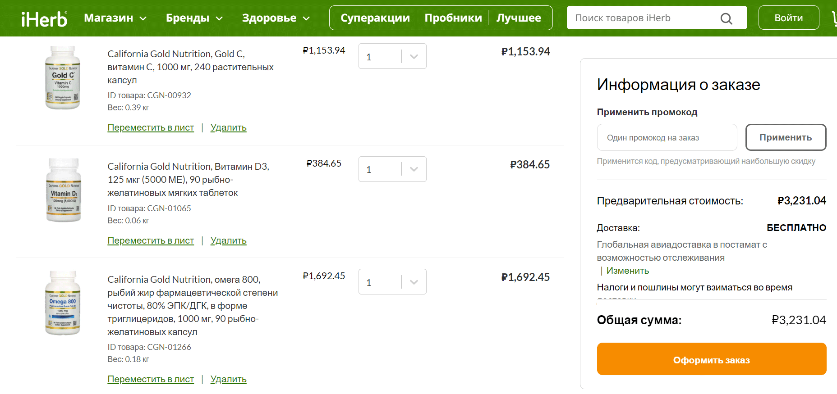Click the Gold C vitamin bottle image

tap(63, 77)
